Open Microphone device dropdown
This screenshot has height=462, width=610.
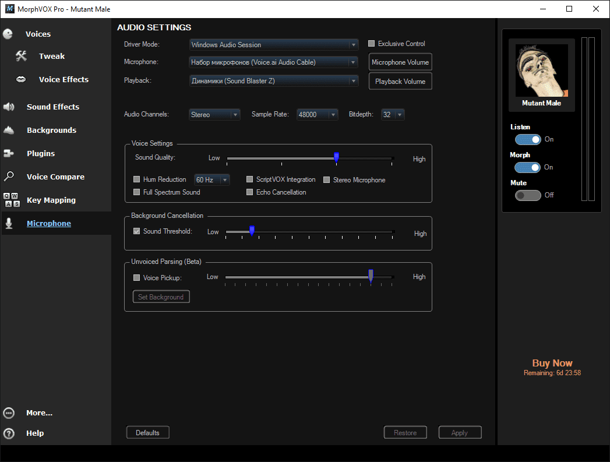click(x=274, y=62)
